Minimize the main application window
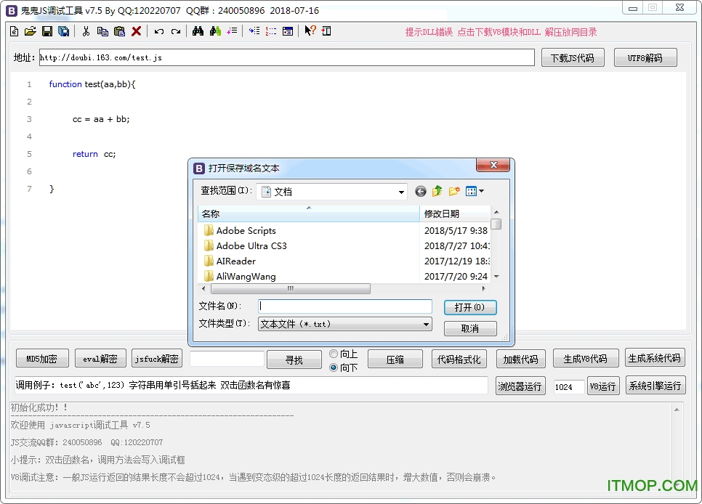Viewport: 702px width, 504px height. [x=633, y=8]
